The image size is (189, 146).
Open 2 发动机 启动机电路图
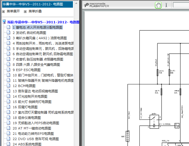[x=30, y=33]
